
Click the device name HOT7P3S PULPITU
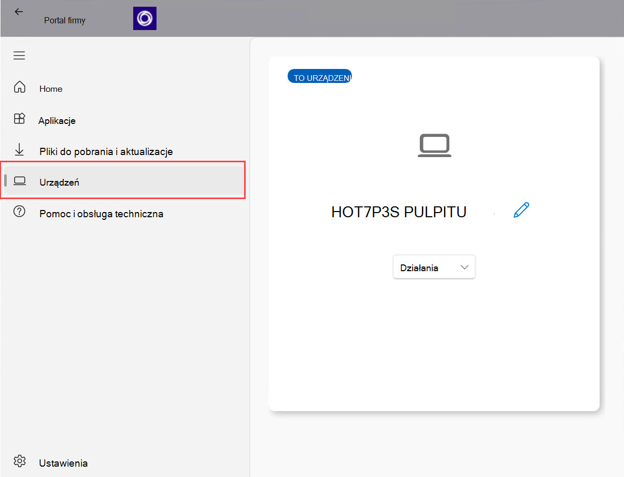pyautogui.click(x=399, y=211)
